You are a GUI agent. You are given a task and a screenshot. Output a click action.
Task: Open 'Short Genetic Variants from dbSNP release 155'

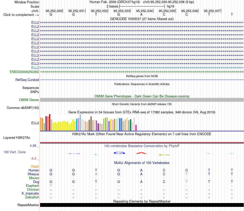142,104
